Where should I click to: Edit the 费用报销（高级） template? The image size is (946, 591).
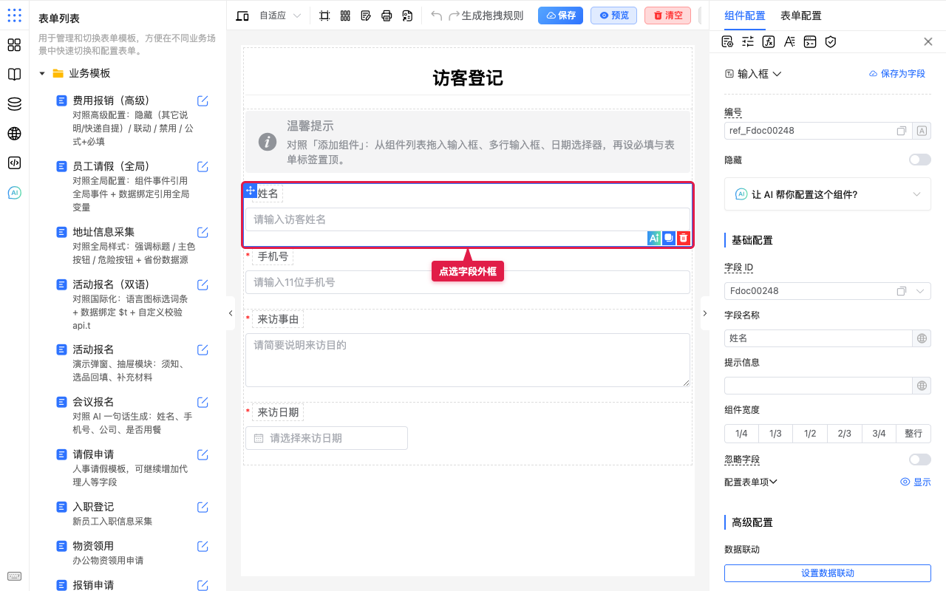(203, 100)
